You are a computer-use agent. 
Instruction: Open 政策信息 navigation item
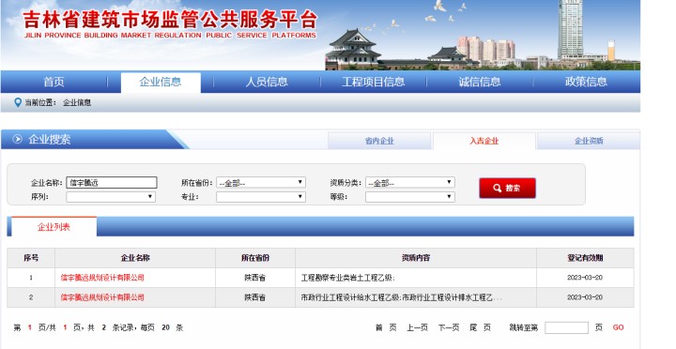pyautogui.click(x=586, y=82)
